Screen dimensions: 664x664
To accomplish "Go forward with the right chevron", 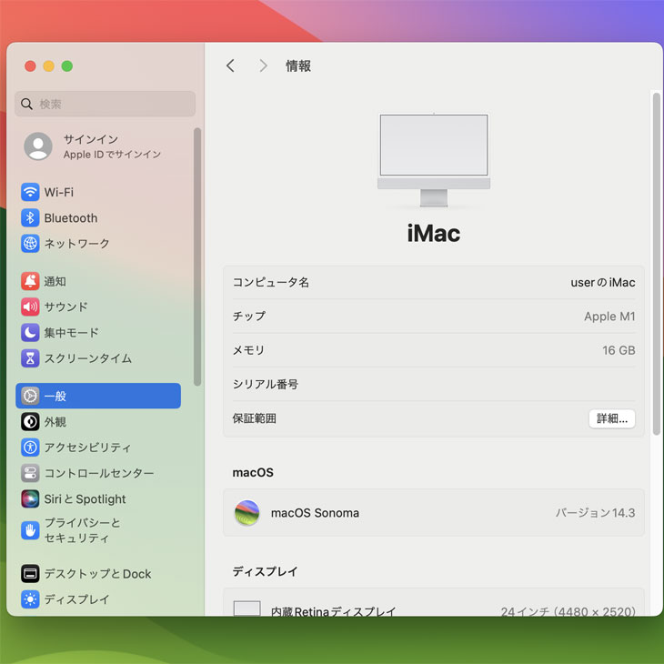I will pos(263,65).
